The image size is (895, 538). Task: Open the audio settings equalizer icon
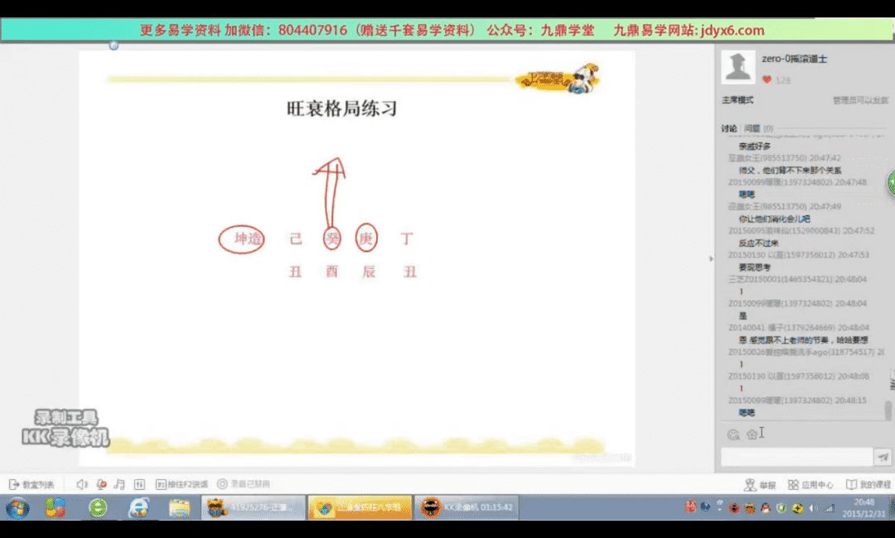(x=138, y=484)
